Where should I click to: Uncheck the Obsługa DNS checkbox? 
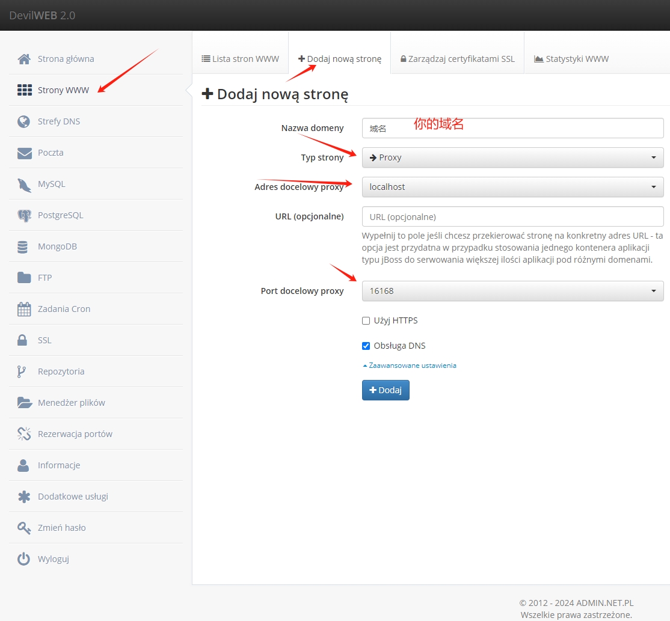366,346
